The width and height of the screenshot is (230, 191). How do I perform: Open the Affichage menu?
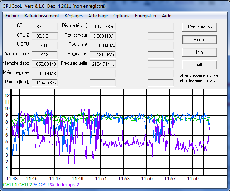click(98, 16)
